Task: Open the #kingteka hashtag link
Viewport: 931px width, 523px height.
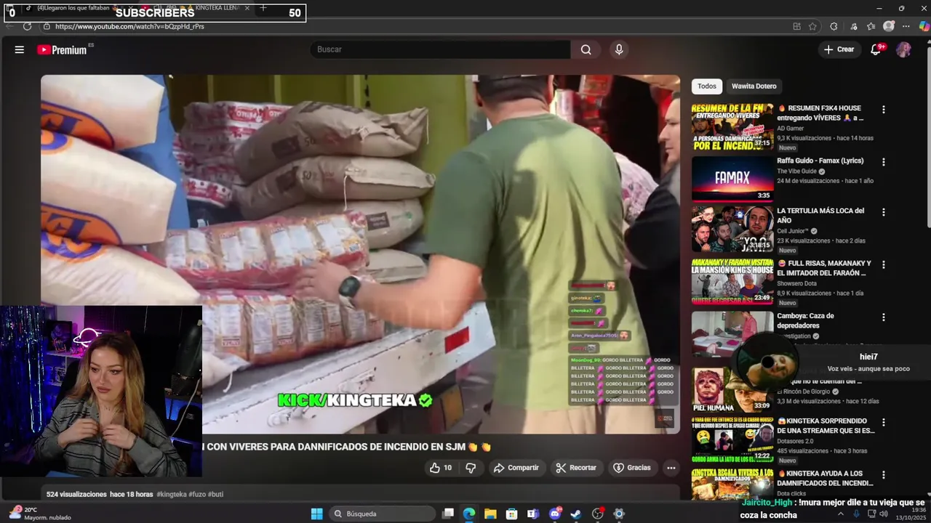Action: pyautogui.click(x=172, y=494)
